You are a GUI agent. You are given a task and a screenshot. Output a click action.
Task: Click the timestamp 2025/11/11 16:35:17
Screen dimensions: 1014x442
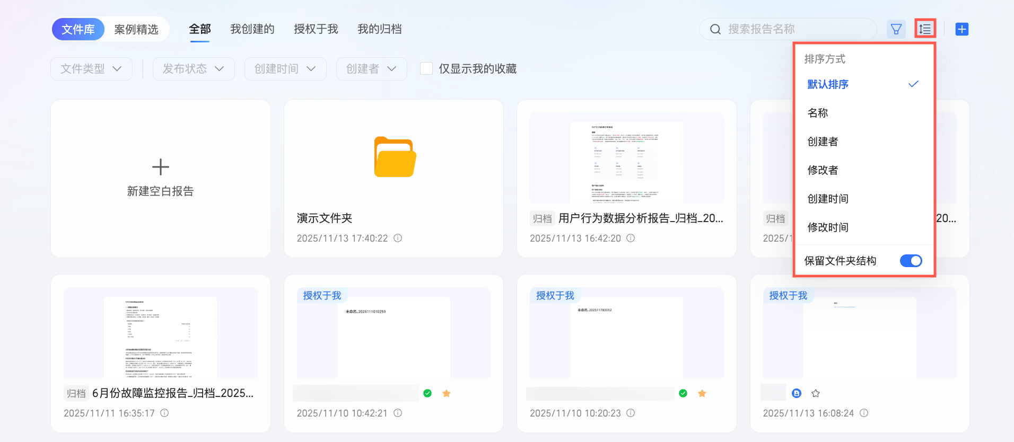pyautogui.click(x=109, y=413)
